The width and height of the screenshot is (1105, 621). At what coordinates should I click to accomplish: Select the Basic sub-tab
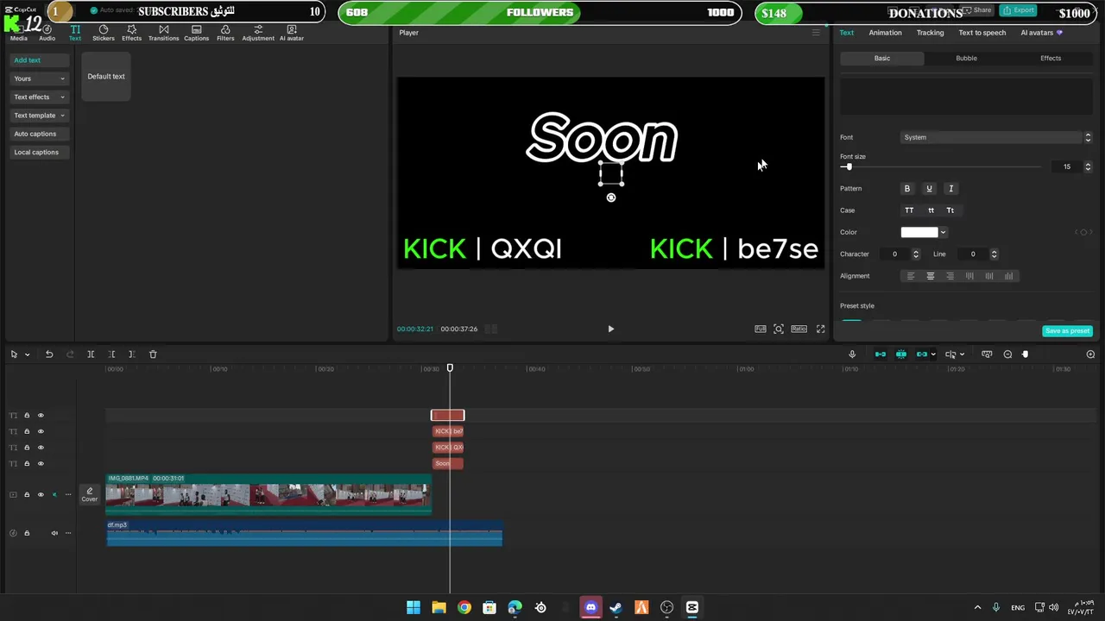pyautogui.click(x=881, y=58)
